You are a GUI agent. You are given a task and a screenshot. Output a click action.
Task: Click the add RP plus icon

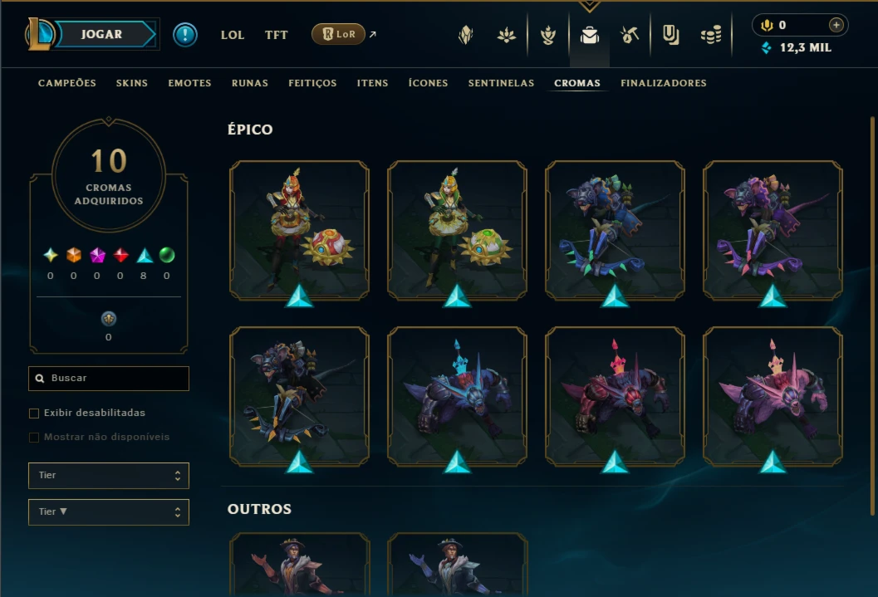point(836,25)
